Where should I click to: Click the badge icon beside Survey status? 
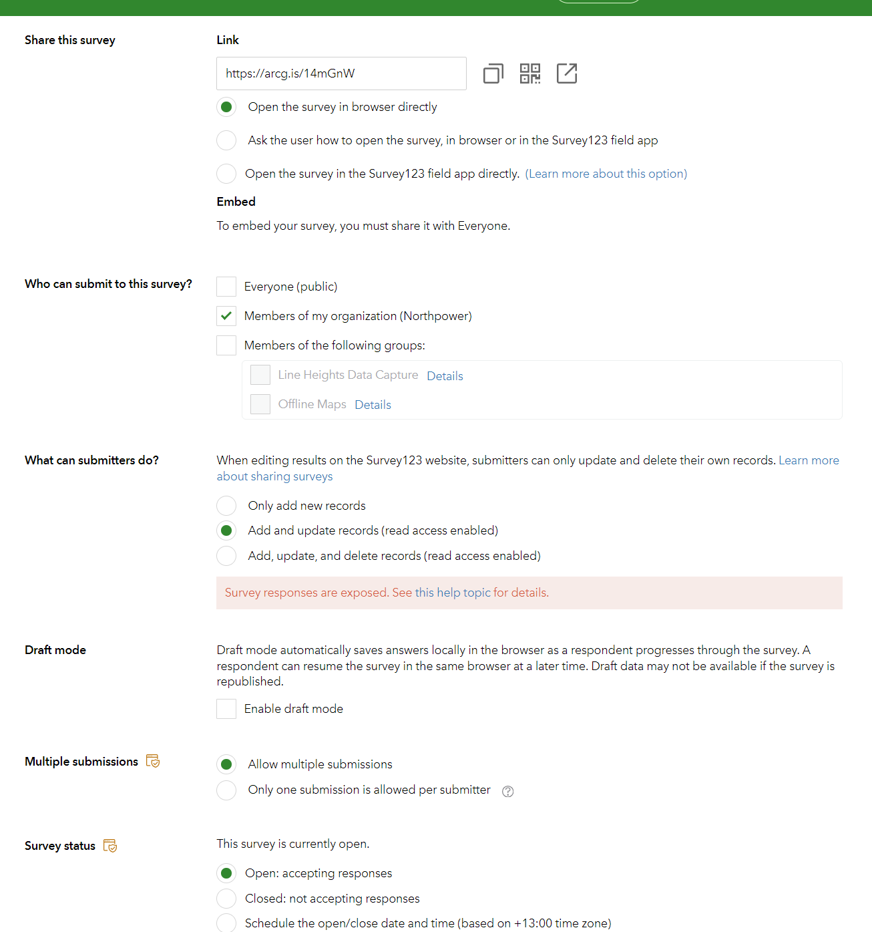(x=111, y=845)
